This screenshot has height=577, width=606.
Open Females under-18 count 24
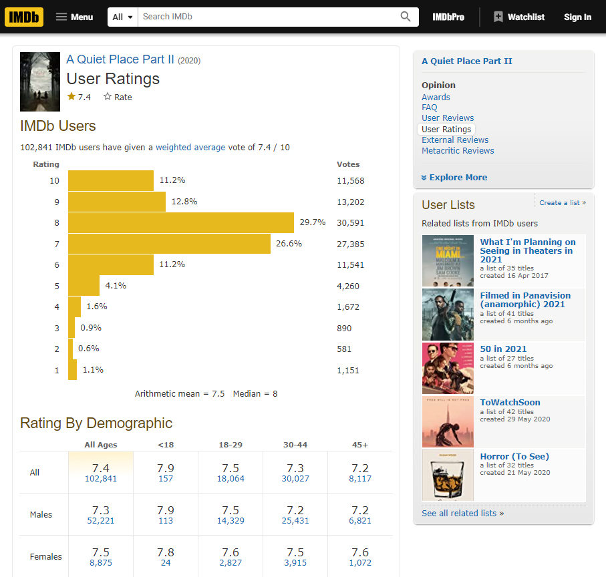click(166, 563)
